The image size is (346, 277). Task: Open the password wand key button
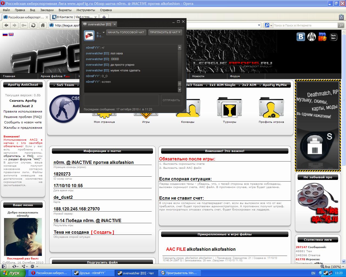coord(24,25)
